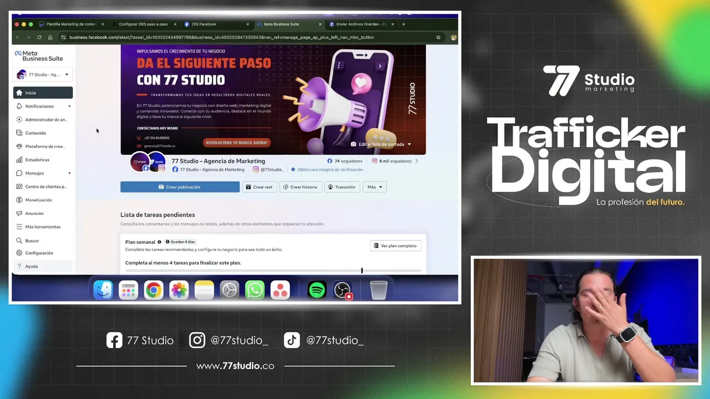Image resolution: width=710 pixels, height=399 pixels.
Task: Click Chrome home button
Action: pyautogui.click(x=50, y=37)
